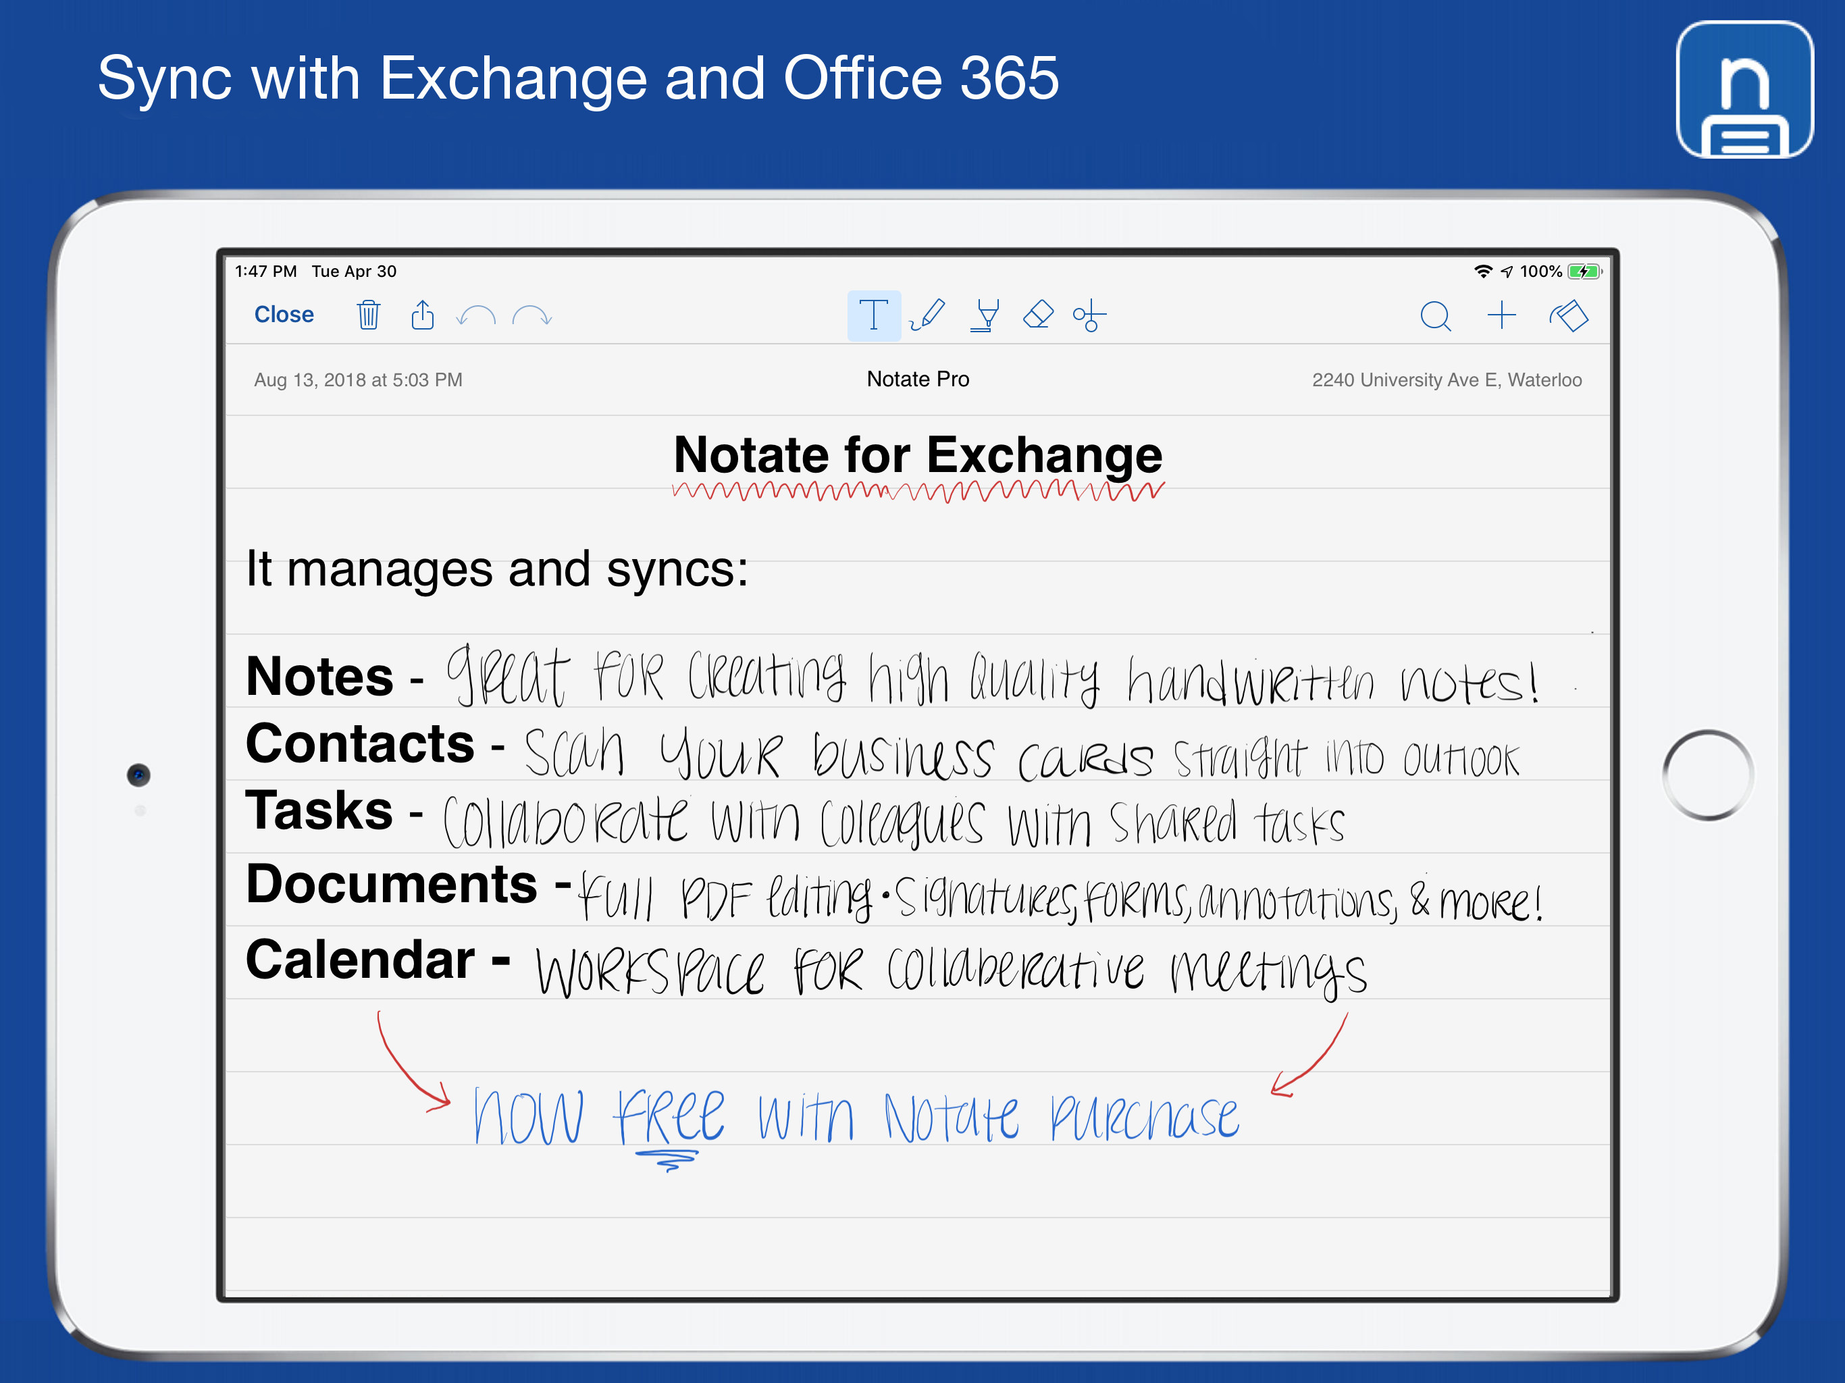This screenshot has width=1845, height=1383.
Task: Select the Text tool
Action: point(873,315)
